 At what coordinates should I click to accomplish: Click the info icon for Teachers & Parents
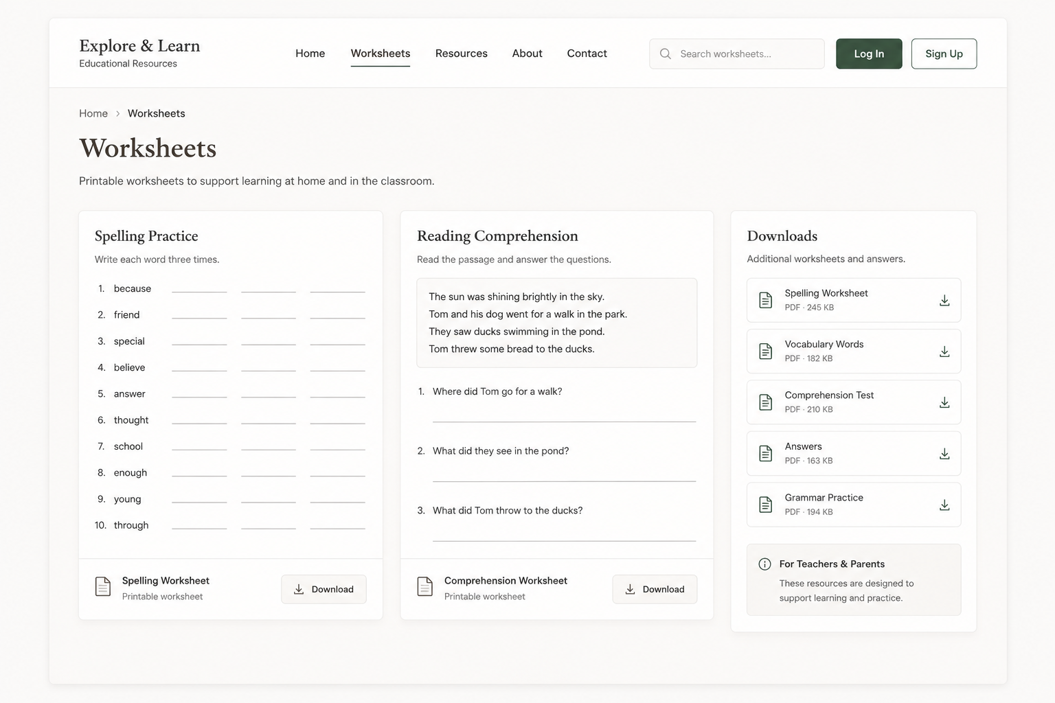point(764,564)
